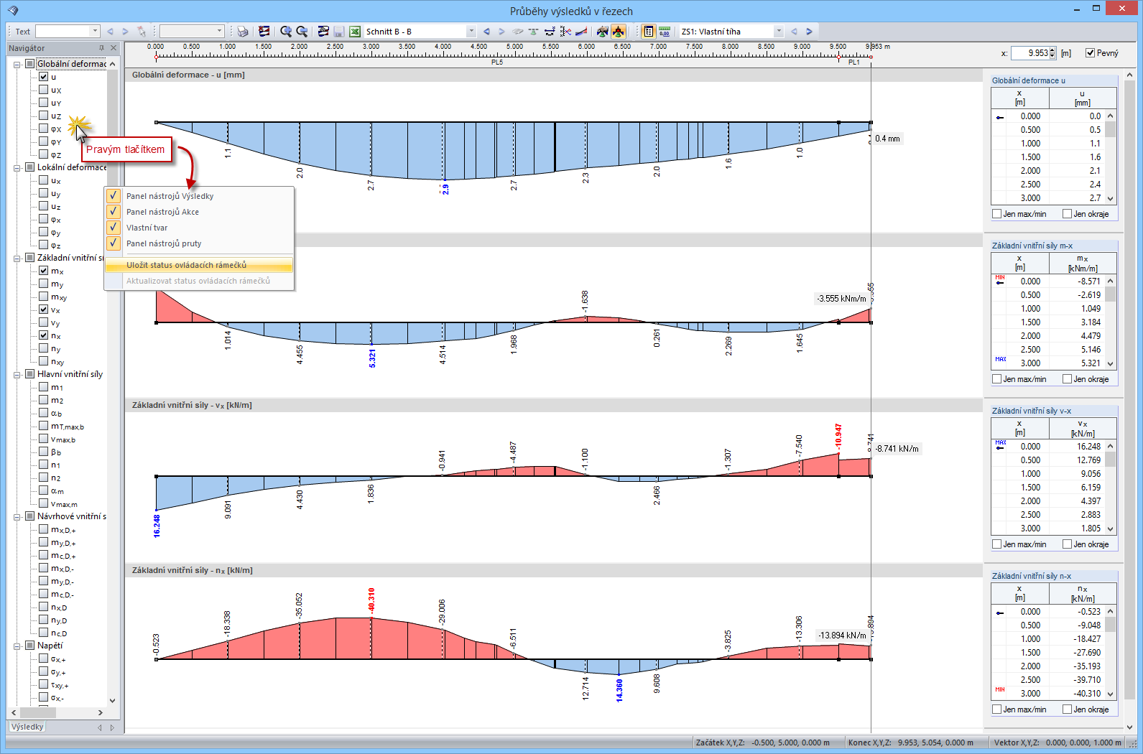Enable the my internal force checkbox
Viewport: 1143px width, 754px height.
click(44, 284)
